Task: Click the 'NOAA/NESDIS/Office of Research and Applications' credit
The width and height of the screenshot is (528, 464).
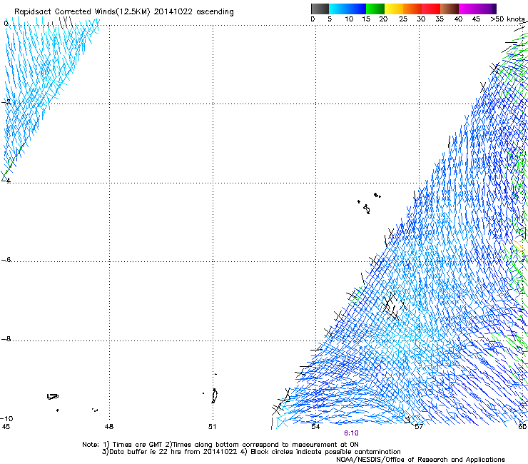Action: coord(420,460)
